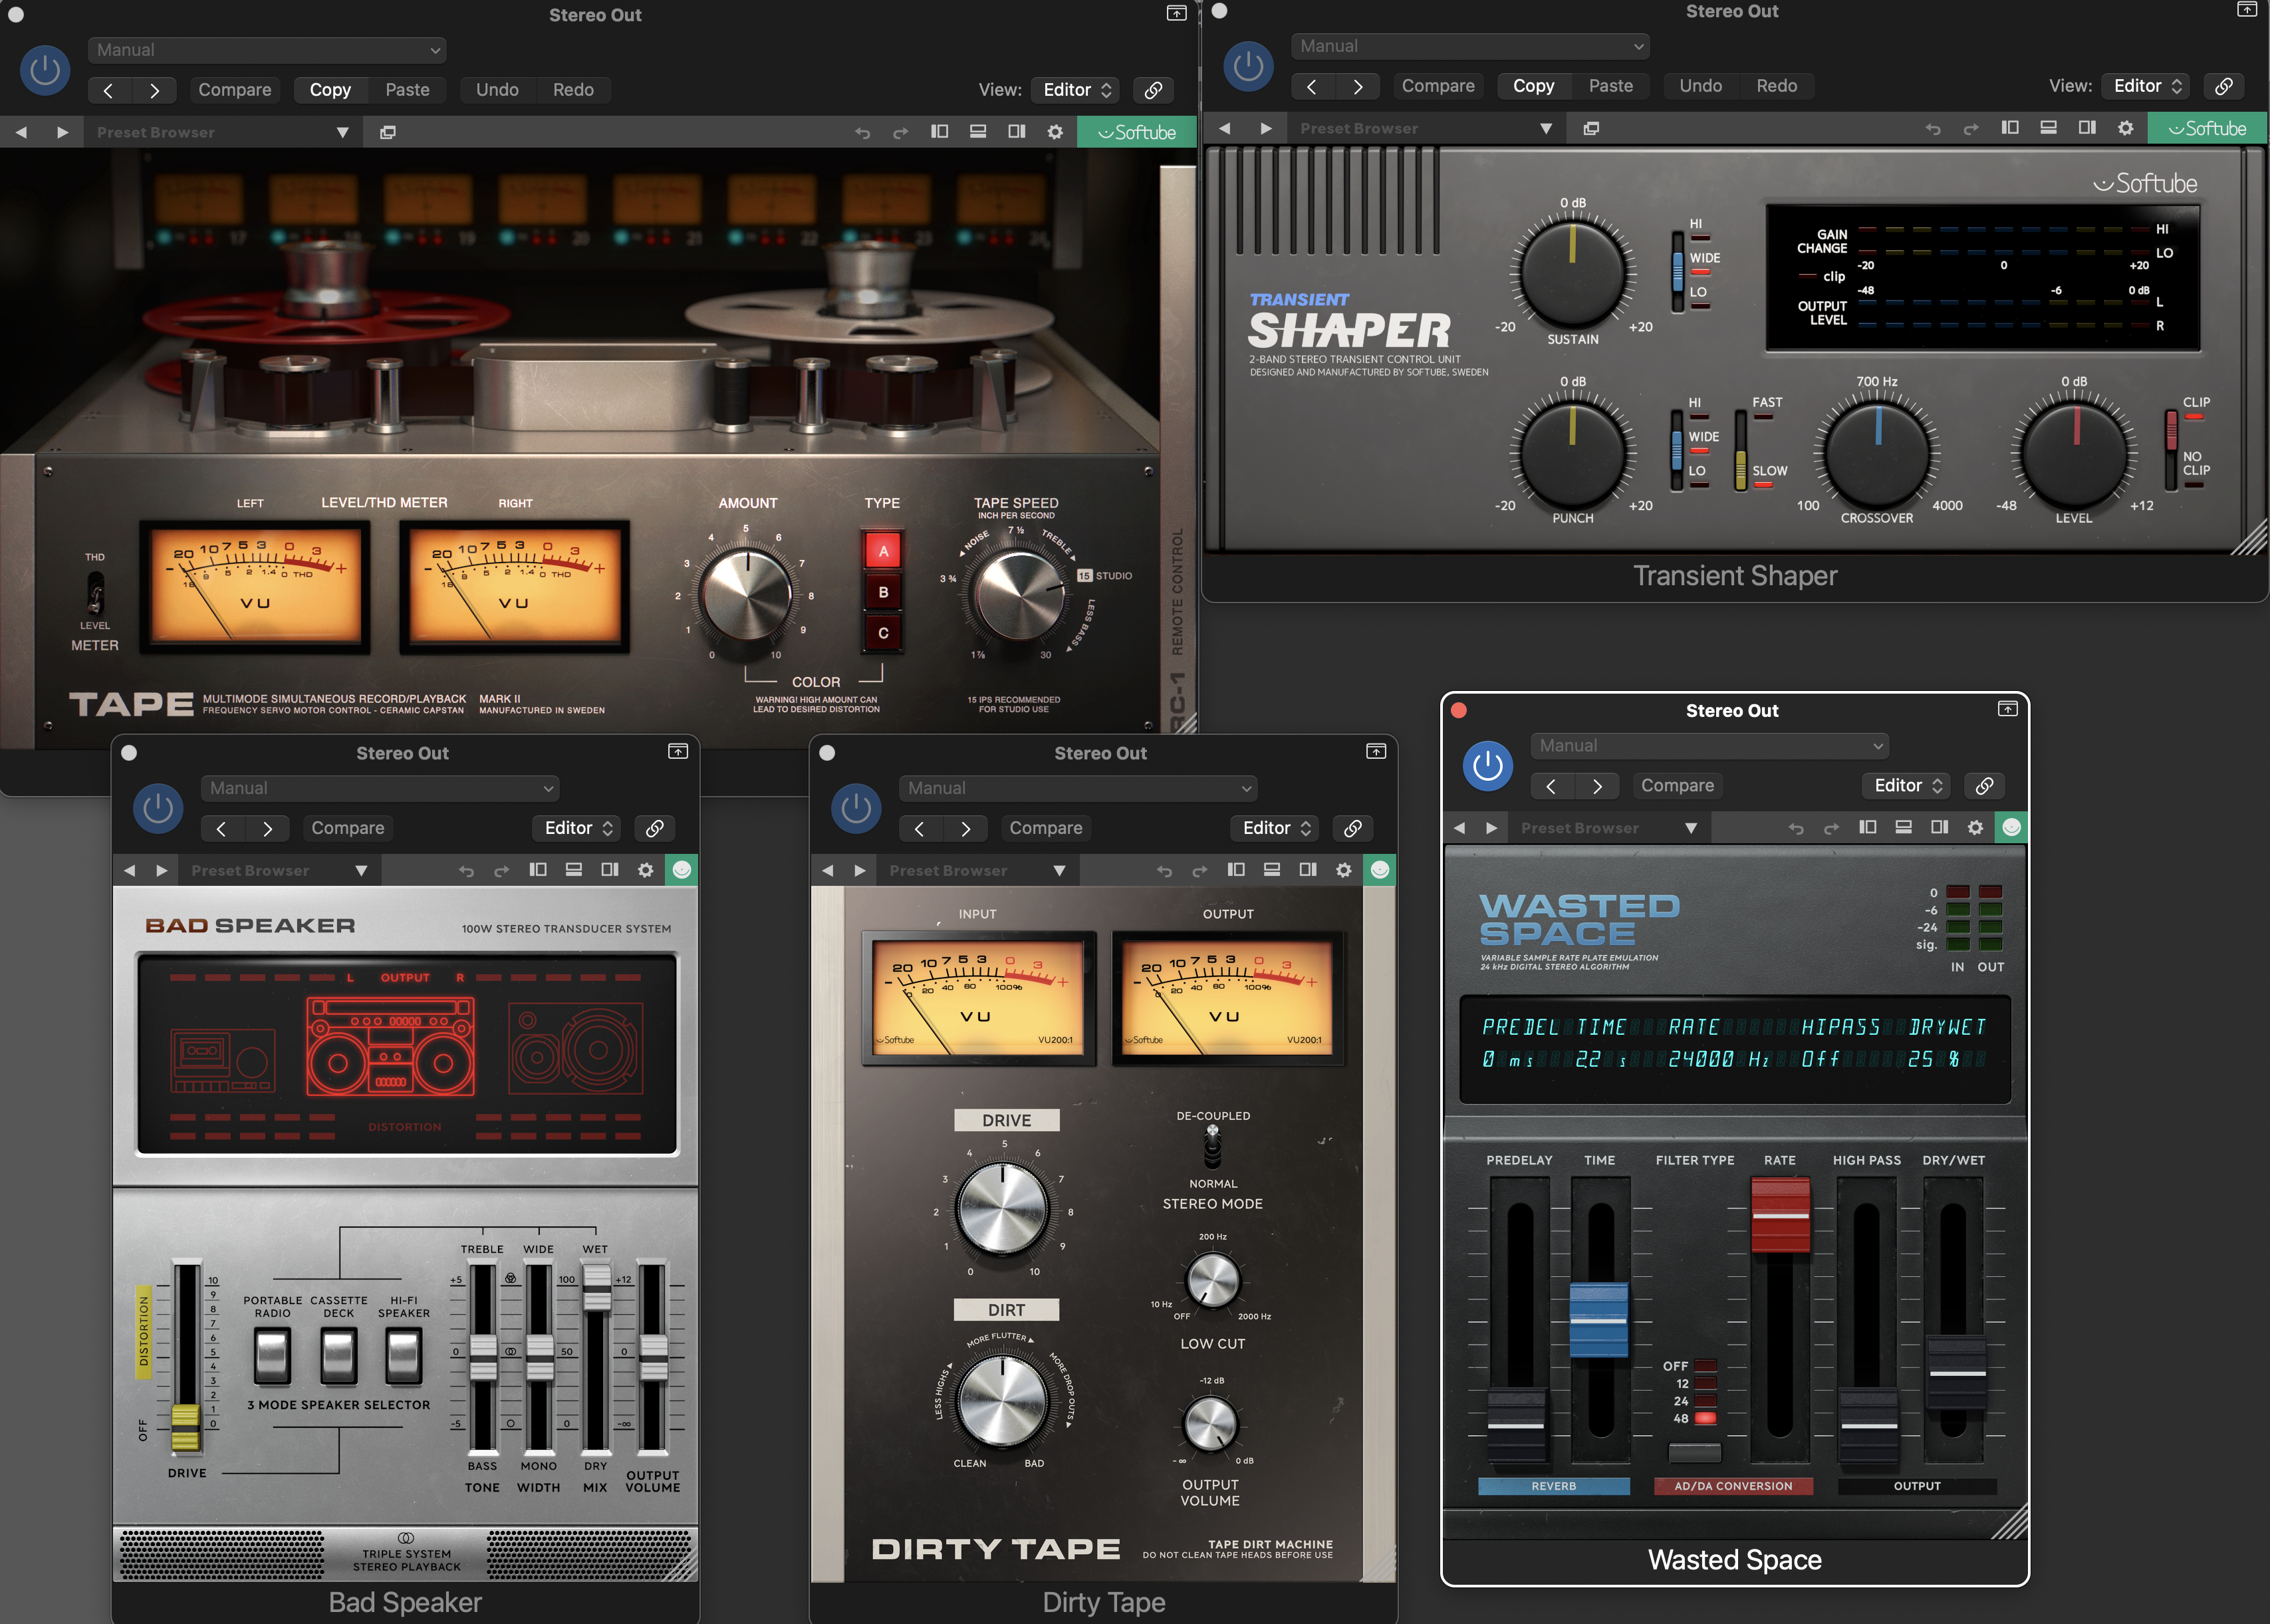Flip the De-coupled/Normal stereo mode switch

click(x=1213, y=1148)
